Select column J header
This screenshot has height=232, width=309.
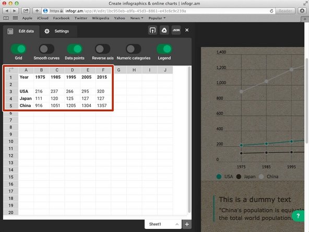click(165, 70)
